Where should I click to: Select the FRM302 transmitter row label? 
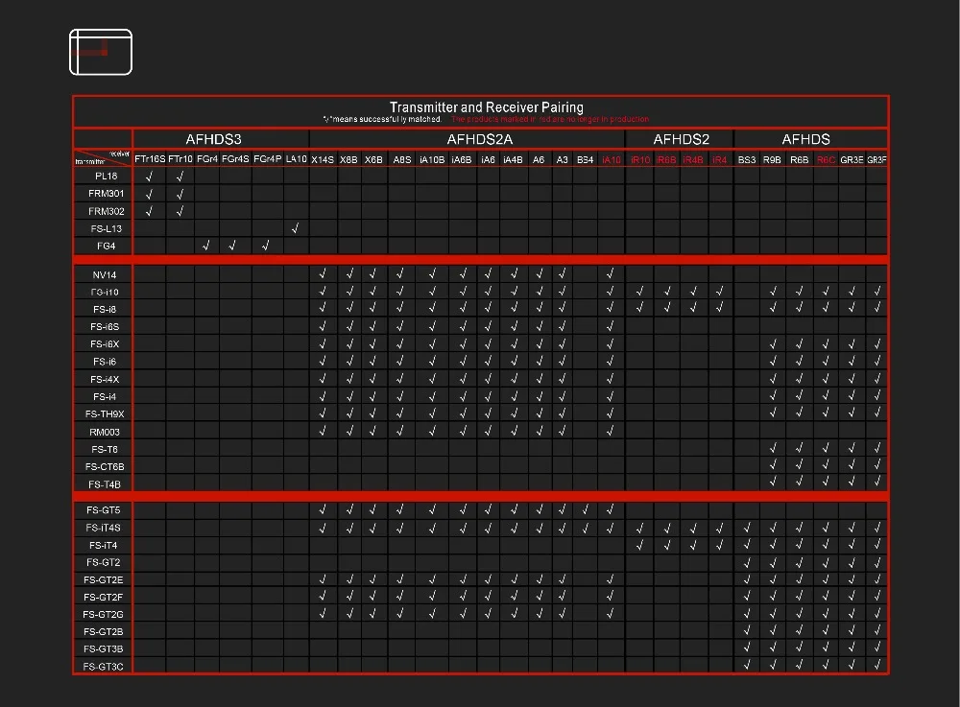(106, 211)
